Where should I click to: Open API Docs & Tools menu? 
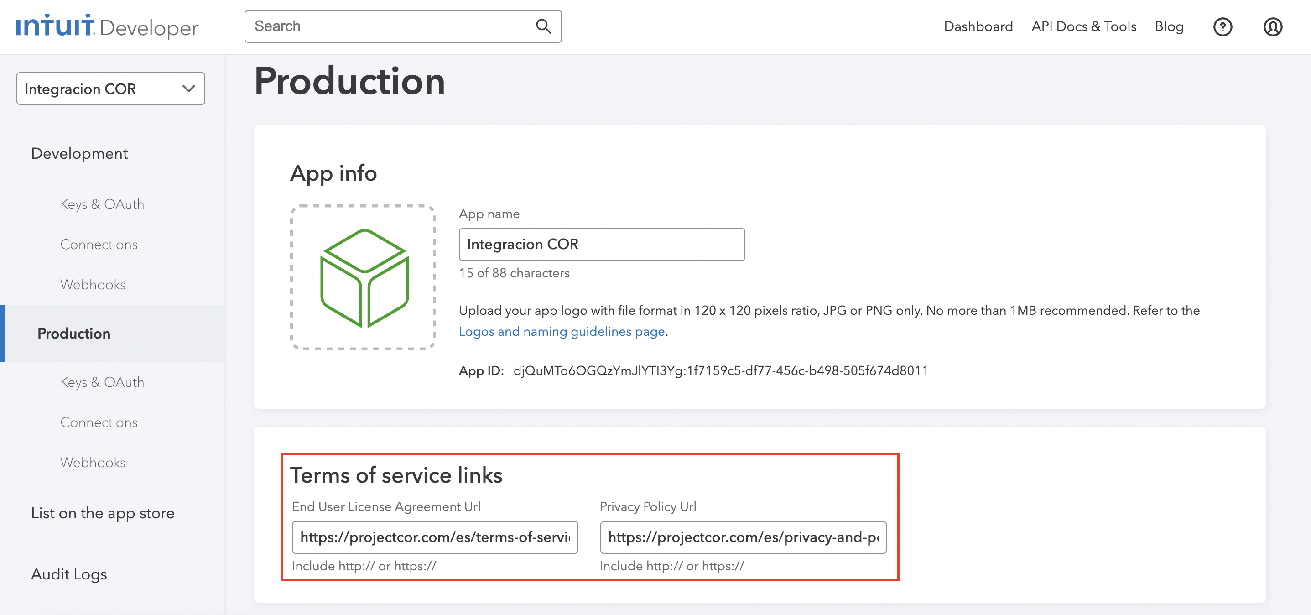(1083, 26)
